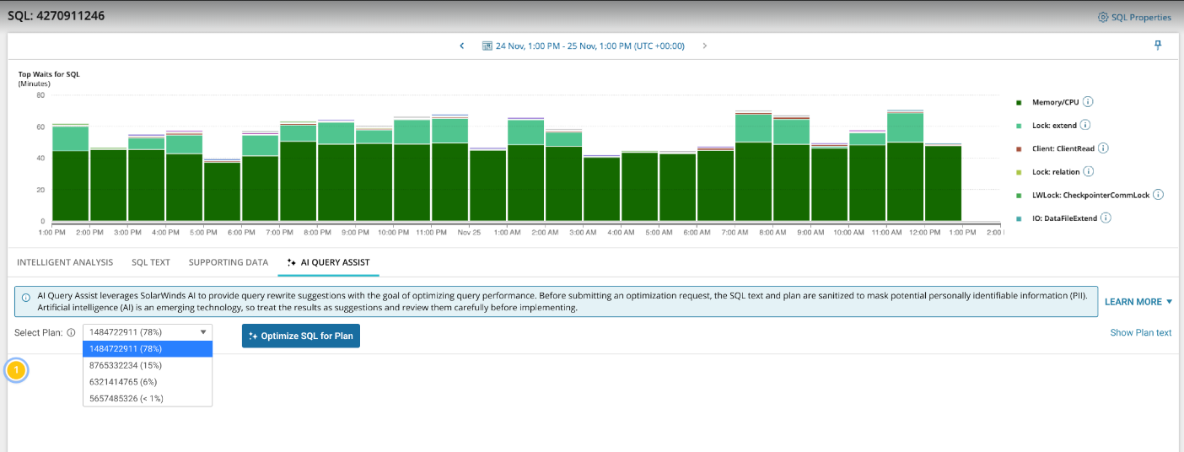Click info icon beside Lock: extend
1184x452 pixels.
[x=1085, y=125]
